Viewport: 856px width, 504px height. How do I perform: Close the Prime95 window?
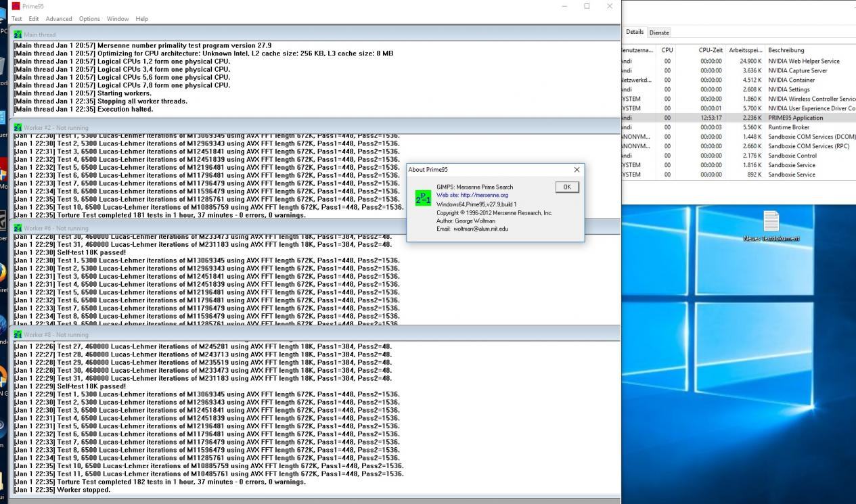(x=610, y=6)
